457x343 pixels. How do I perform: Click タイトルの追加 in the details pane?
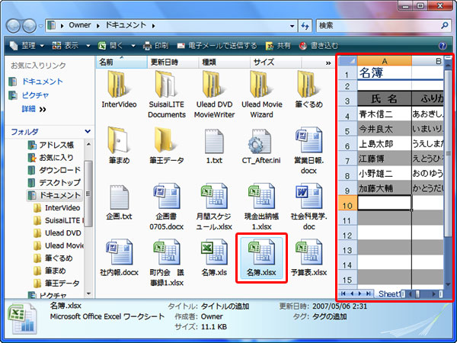tap(225, 306)
